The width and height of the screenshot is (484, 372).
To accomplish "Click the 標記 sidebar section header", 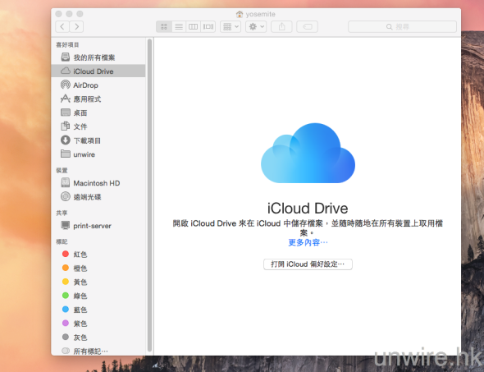I will coord(62,241).
